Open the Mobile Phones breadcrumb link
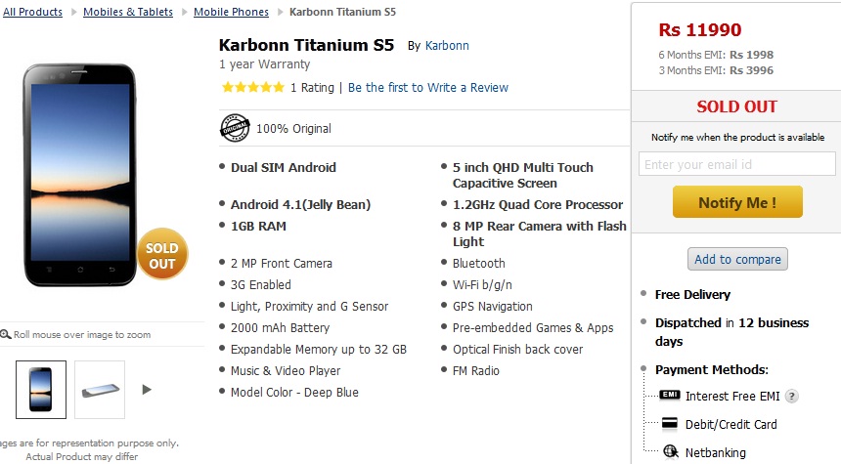The width and height of the screenshot is (841, 464). point(231,12)
